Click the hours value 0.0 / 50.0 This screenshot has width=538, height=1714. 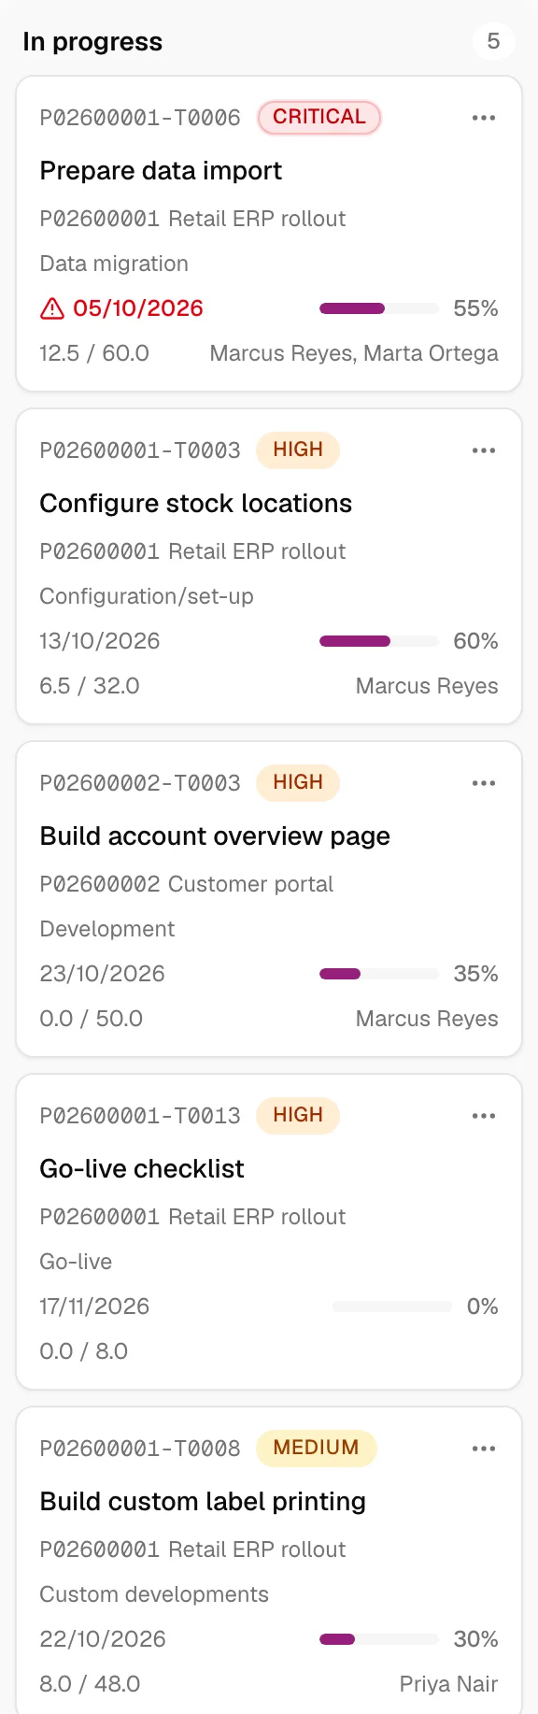92,1019
